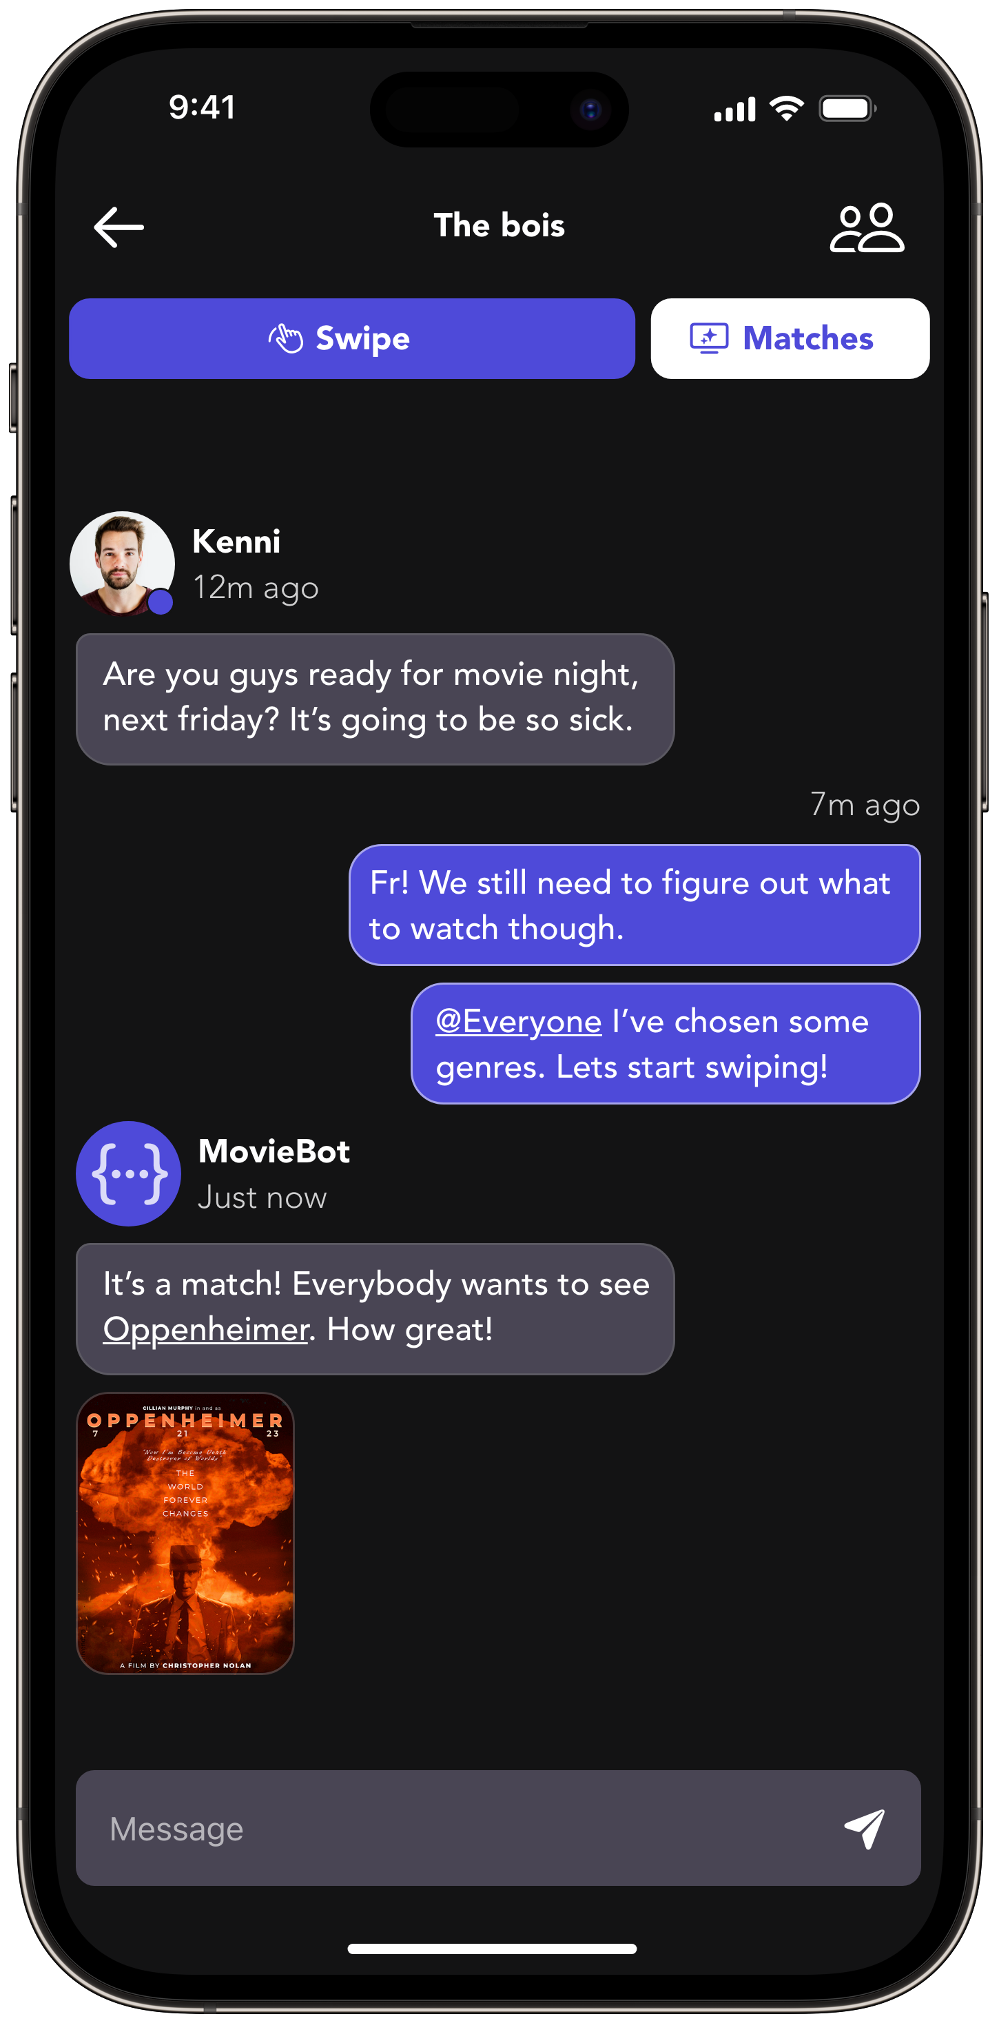
Task: Open the Oppenheimer link in message
Action: [206, 1330]
